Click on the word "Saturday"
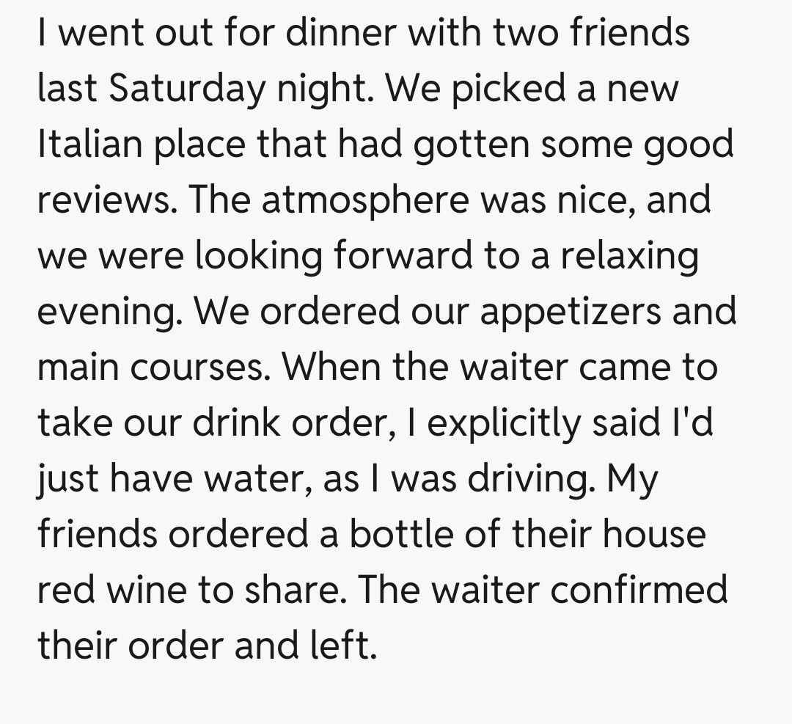 (x=186, y=89)
